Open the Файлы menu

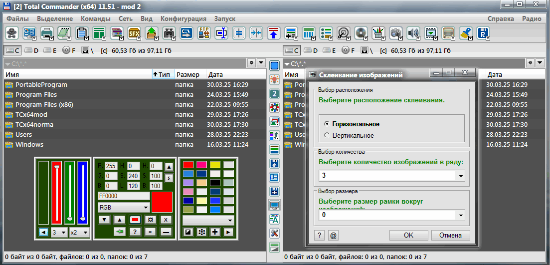17,19
